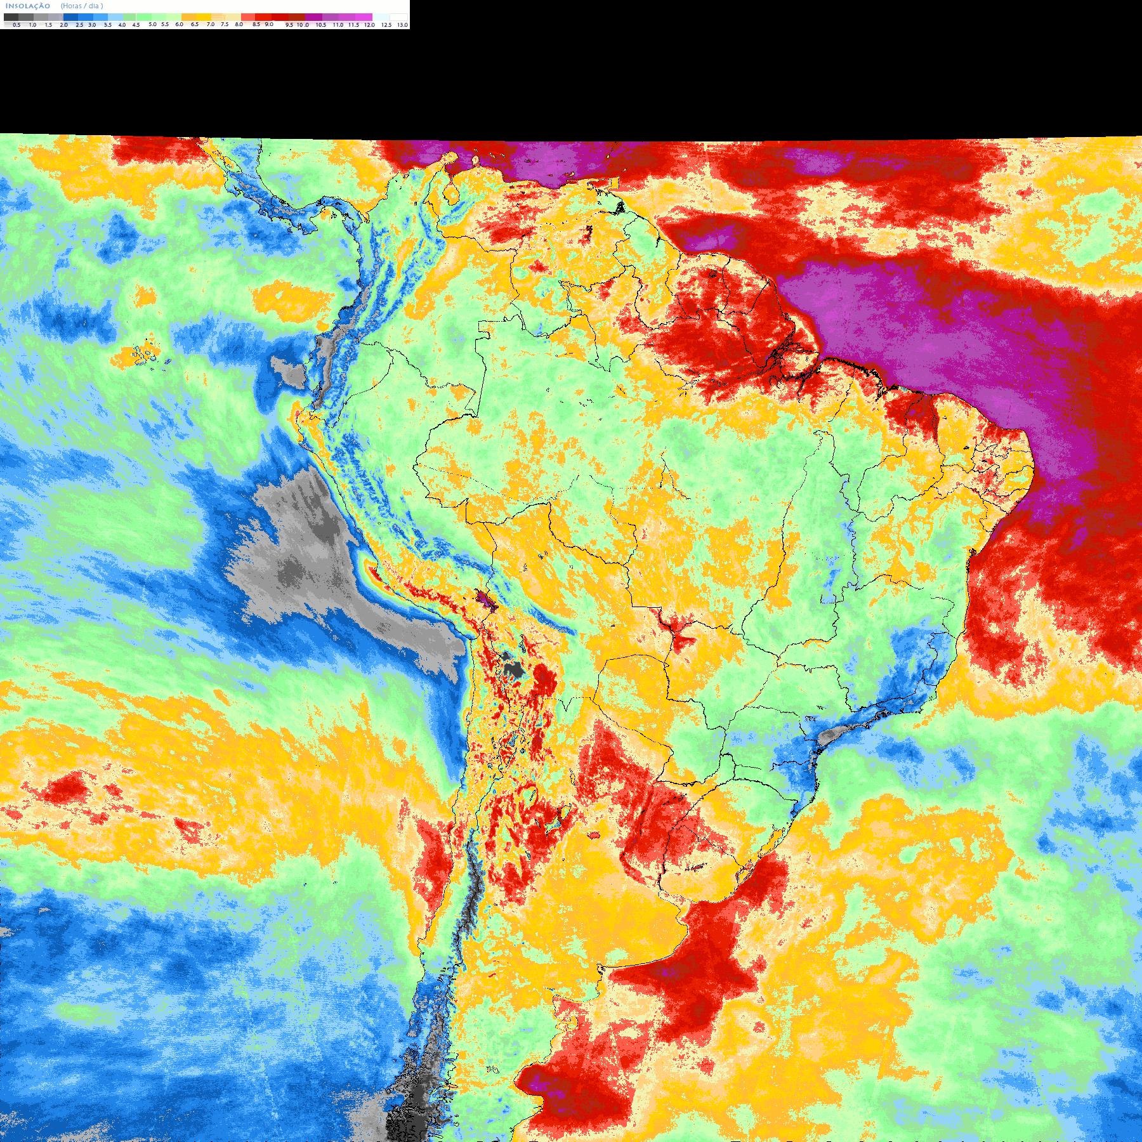Click the 10.5 legend value

(321, 25)
